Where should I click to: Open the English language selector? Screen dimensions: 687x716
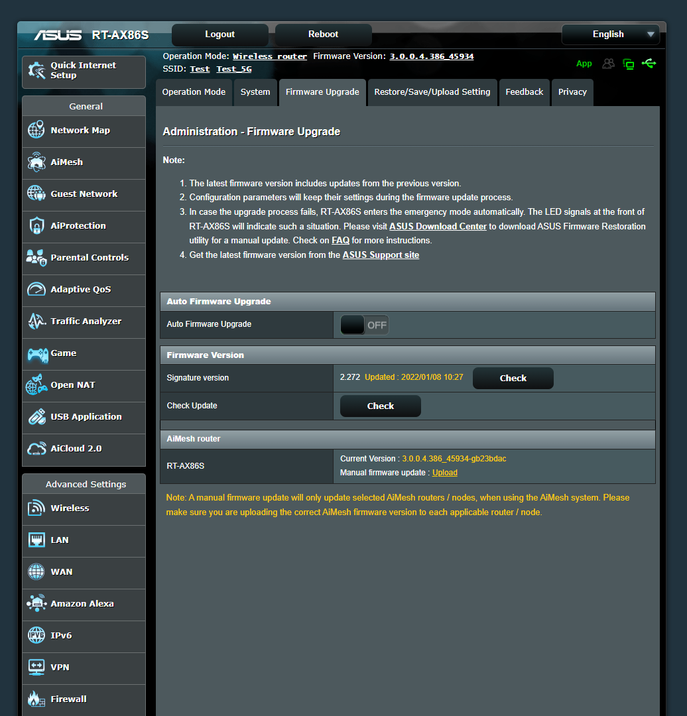pos(609,34)
